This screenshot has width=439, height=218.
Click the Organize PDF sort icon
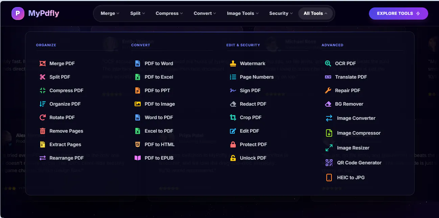(42, 104)
